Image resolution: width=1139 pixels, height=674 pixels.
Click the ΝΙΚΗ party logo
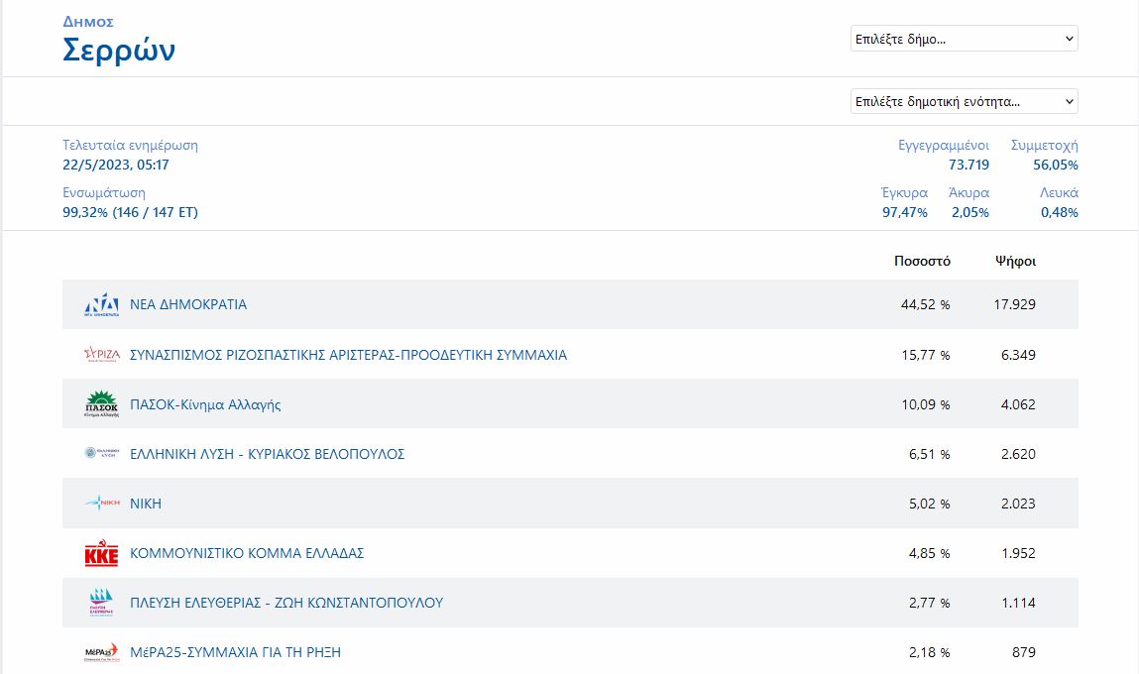(x=101, y=504)
